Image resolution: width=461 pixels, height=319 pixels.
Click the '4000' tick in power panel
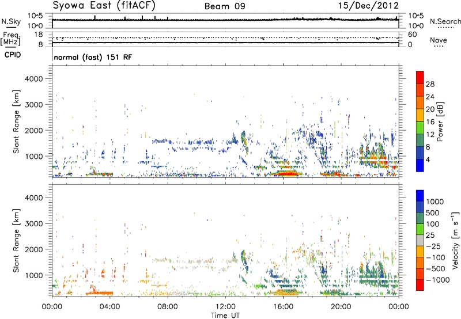(33, 79)
